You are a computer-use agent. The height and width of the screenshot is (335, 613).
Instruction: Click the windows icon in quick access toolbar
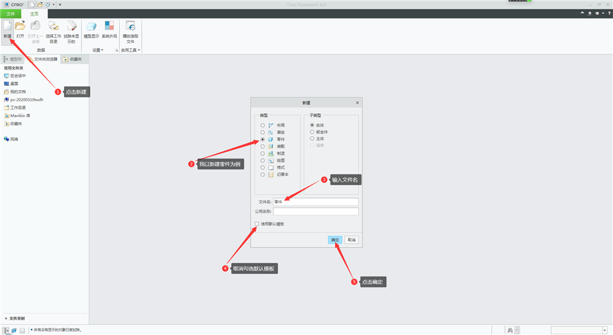(47, 5)
